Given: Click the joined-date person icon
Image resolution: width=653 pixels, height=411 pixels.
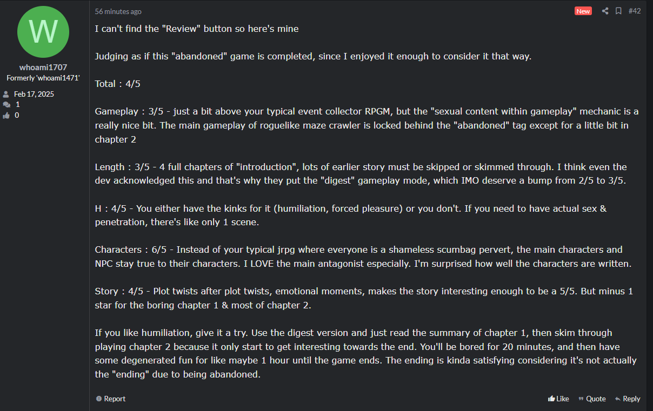Looking at the screenshot, I should click(x=6, y=94).
